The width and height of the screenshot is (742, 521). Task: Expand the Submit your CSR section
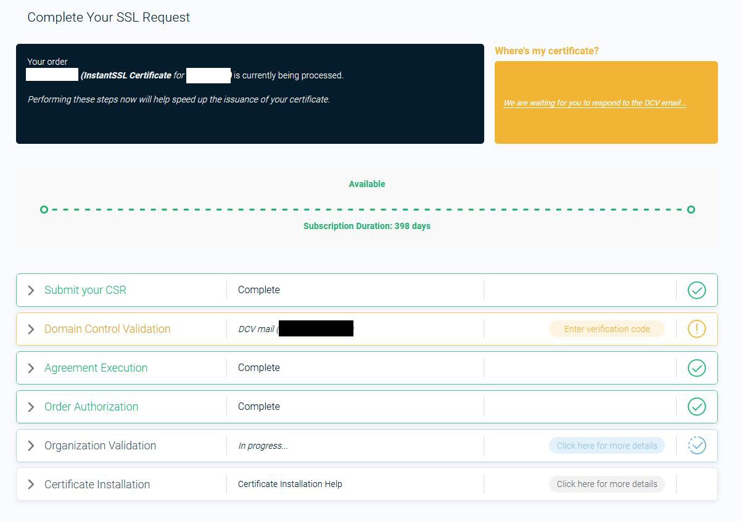tap(31, 290)
